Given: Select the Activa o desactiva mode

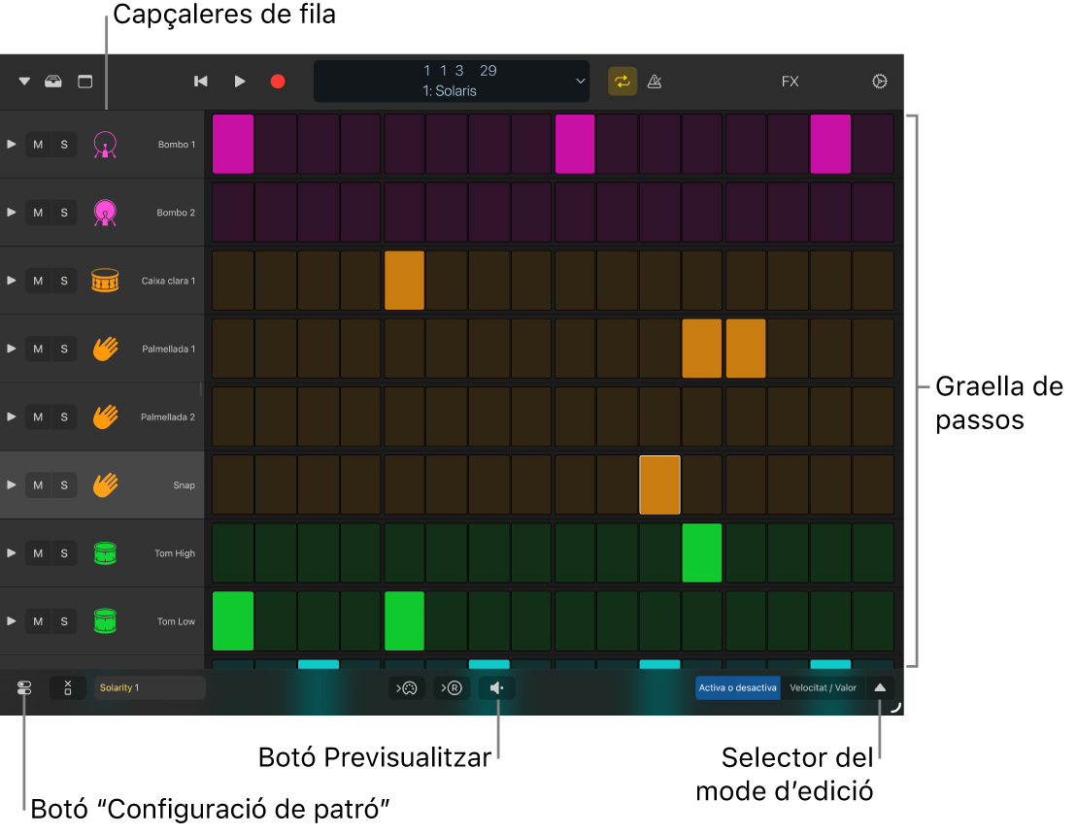Looking at the screenshot, I should 738,688.
